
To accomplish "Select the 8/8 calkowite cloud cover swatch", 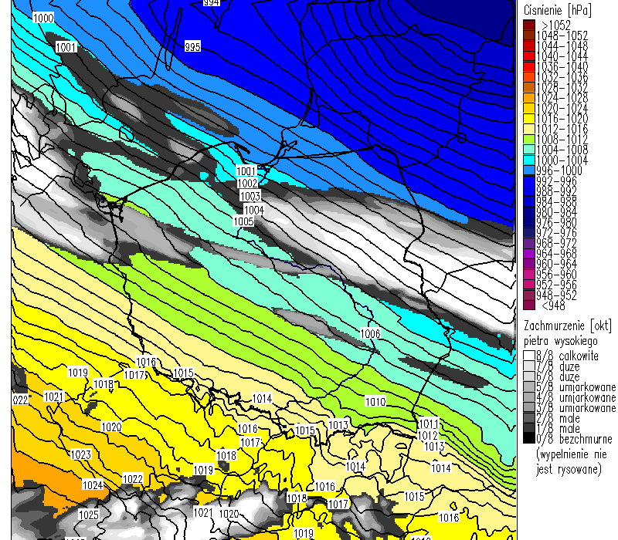I will point(529,356).
